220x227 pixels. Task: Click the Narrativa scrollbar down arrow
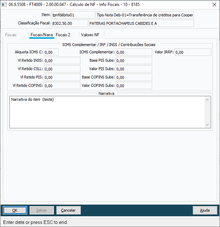coord(207,124)
